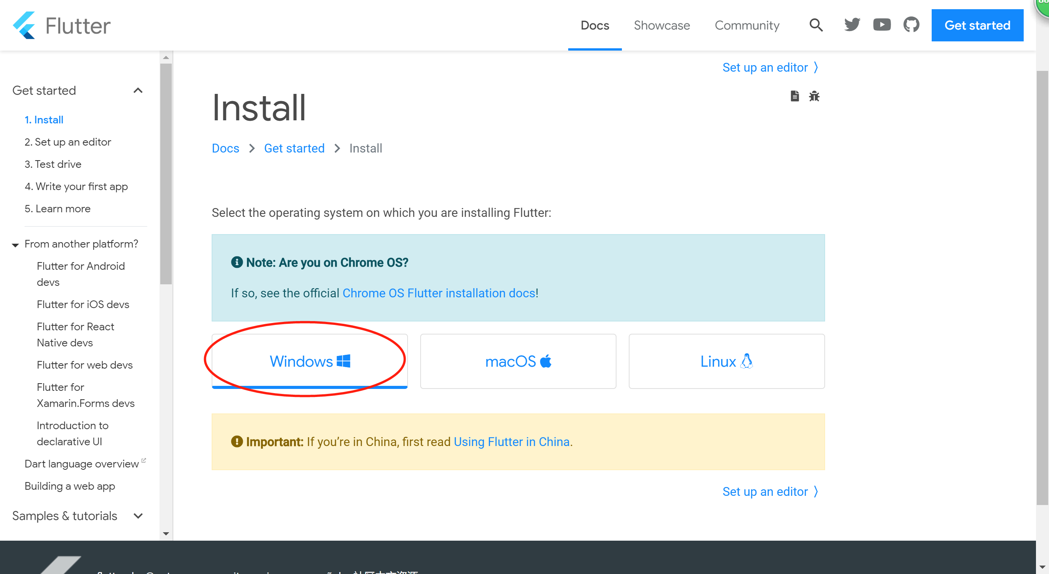Image resolution: width=1049 pixels, height=574 pixels.
Task: Click the blue Get started button
Action: [977, 25]
